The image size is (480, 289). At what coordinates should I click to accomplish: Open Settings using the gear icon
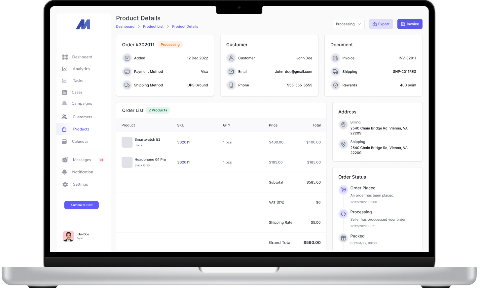(65, 184)
